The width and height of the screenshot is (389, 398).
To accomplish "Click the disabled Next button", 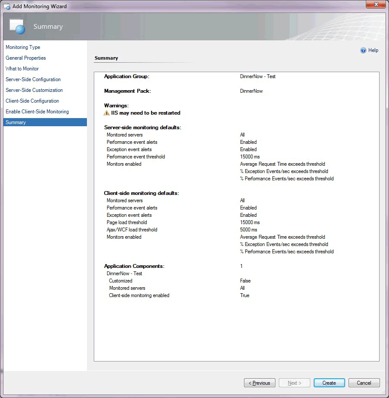I will click(x=294, y=383).
